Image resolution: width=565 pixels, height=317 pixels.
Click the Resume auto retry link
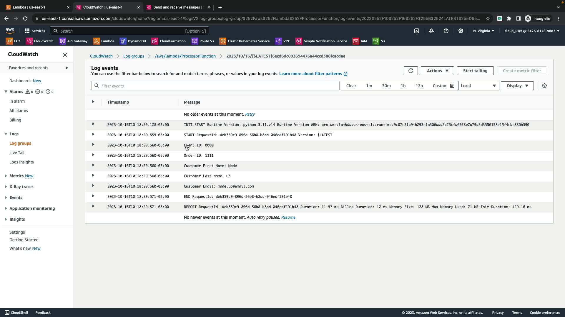pyautogui.click(x=288, y=217)
